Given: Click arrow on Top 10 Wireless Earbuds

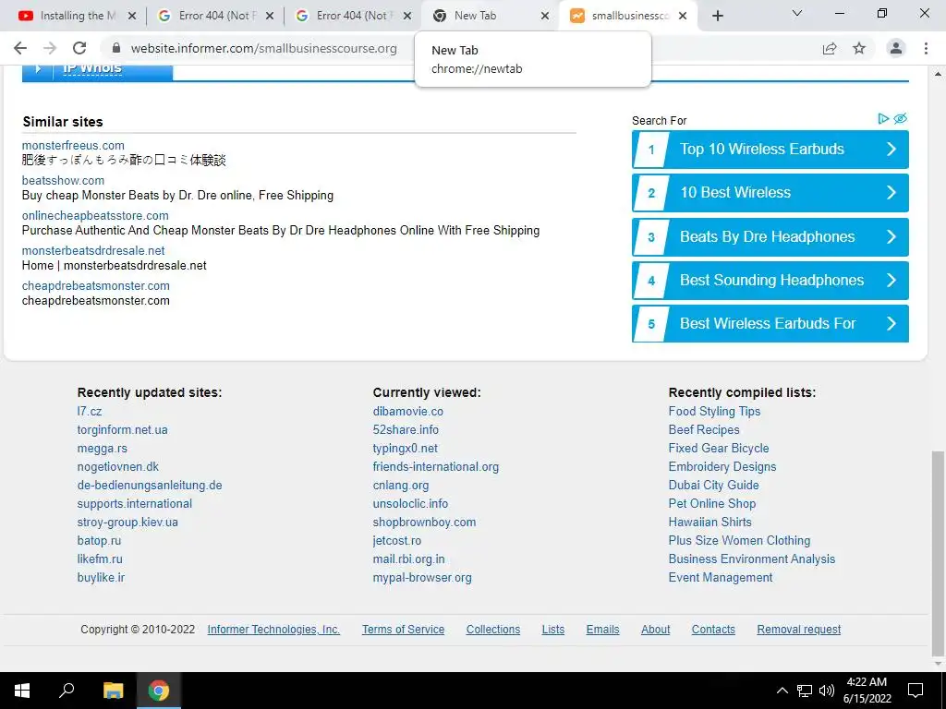Looking at the screenshot, I should click(x=891, y=150).
